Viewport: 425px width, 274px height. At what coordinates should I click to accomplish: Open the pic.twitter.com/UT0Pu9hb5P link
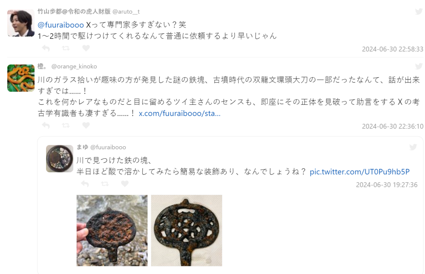[x=359, y=172]
